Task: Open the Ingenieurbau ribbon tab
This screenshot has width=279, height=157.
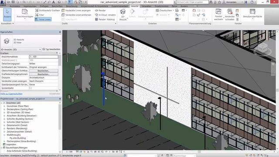Action: tap(30, 6)
